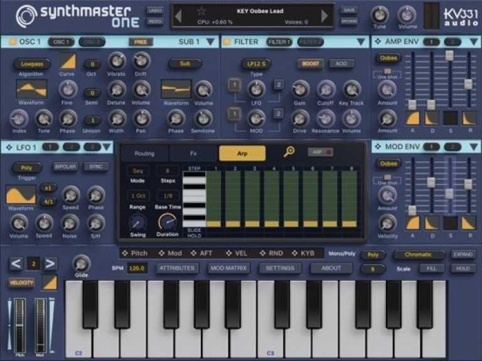The image size is (482, 361).
Task: Go to the previous preset arrow
Action: (178, 16)
